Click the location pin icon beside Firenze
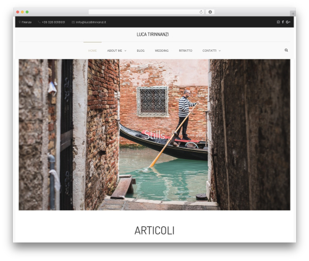This screenshot has width=309, height=261. click(x=20, y=22)
